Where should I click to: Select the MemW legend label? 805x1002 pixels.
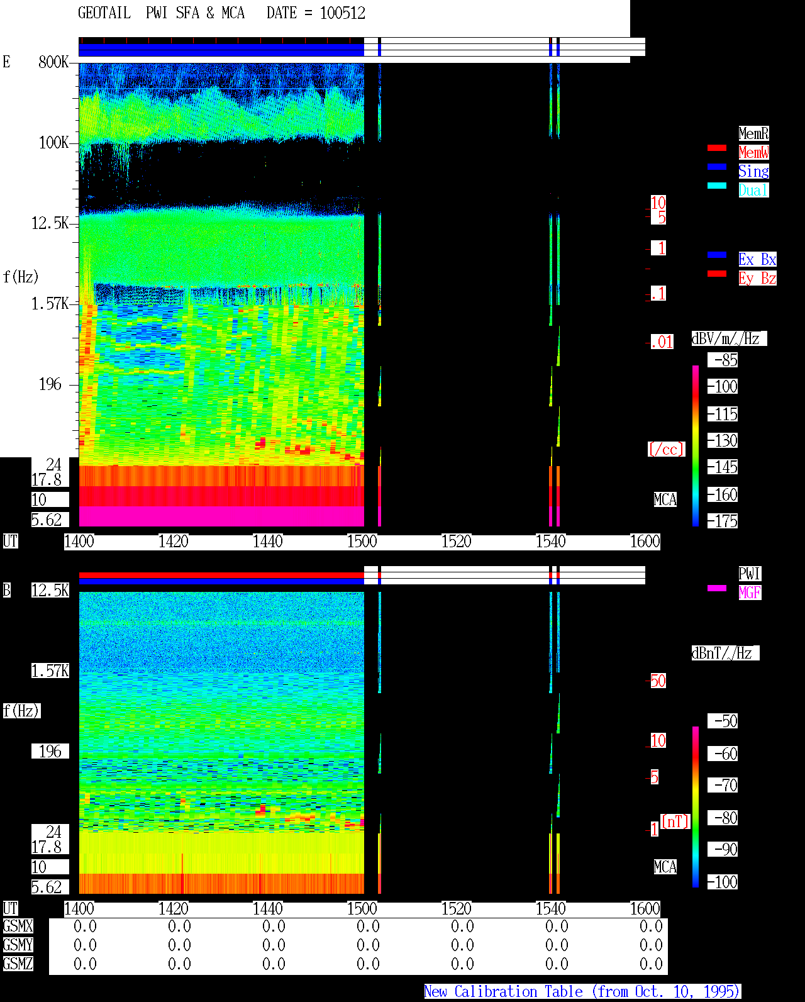tap(753, 152)
